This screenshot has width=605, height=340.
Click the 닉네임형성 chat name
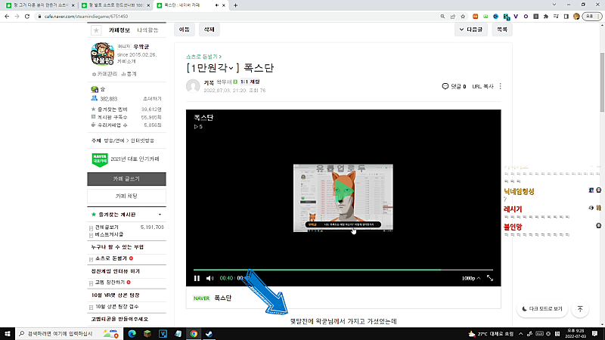coord(519,192)
